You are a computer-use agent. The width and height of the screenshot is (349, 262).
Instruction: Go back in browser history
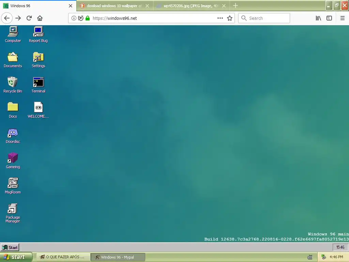click(7, 18)
